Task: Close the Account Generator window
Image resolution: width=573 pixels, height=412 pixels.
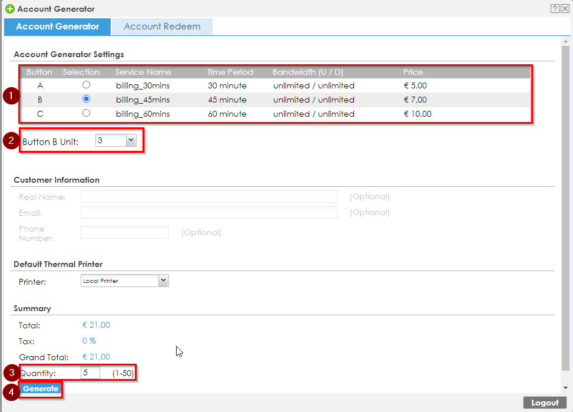Action: pos(564,8)
